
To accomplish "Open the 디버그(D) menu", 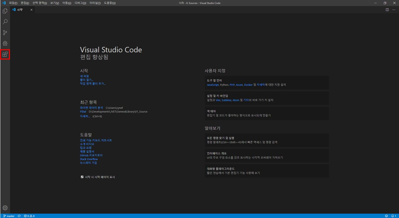I will 81,3.
